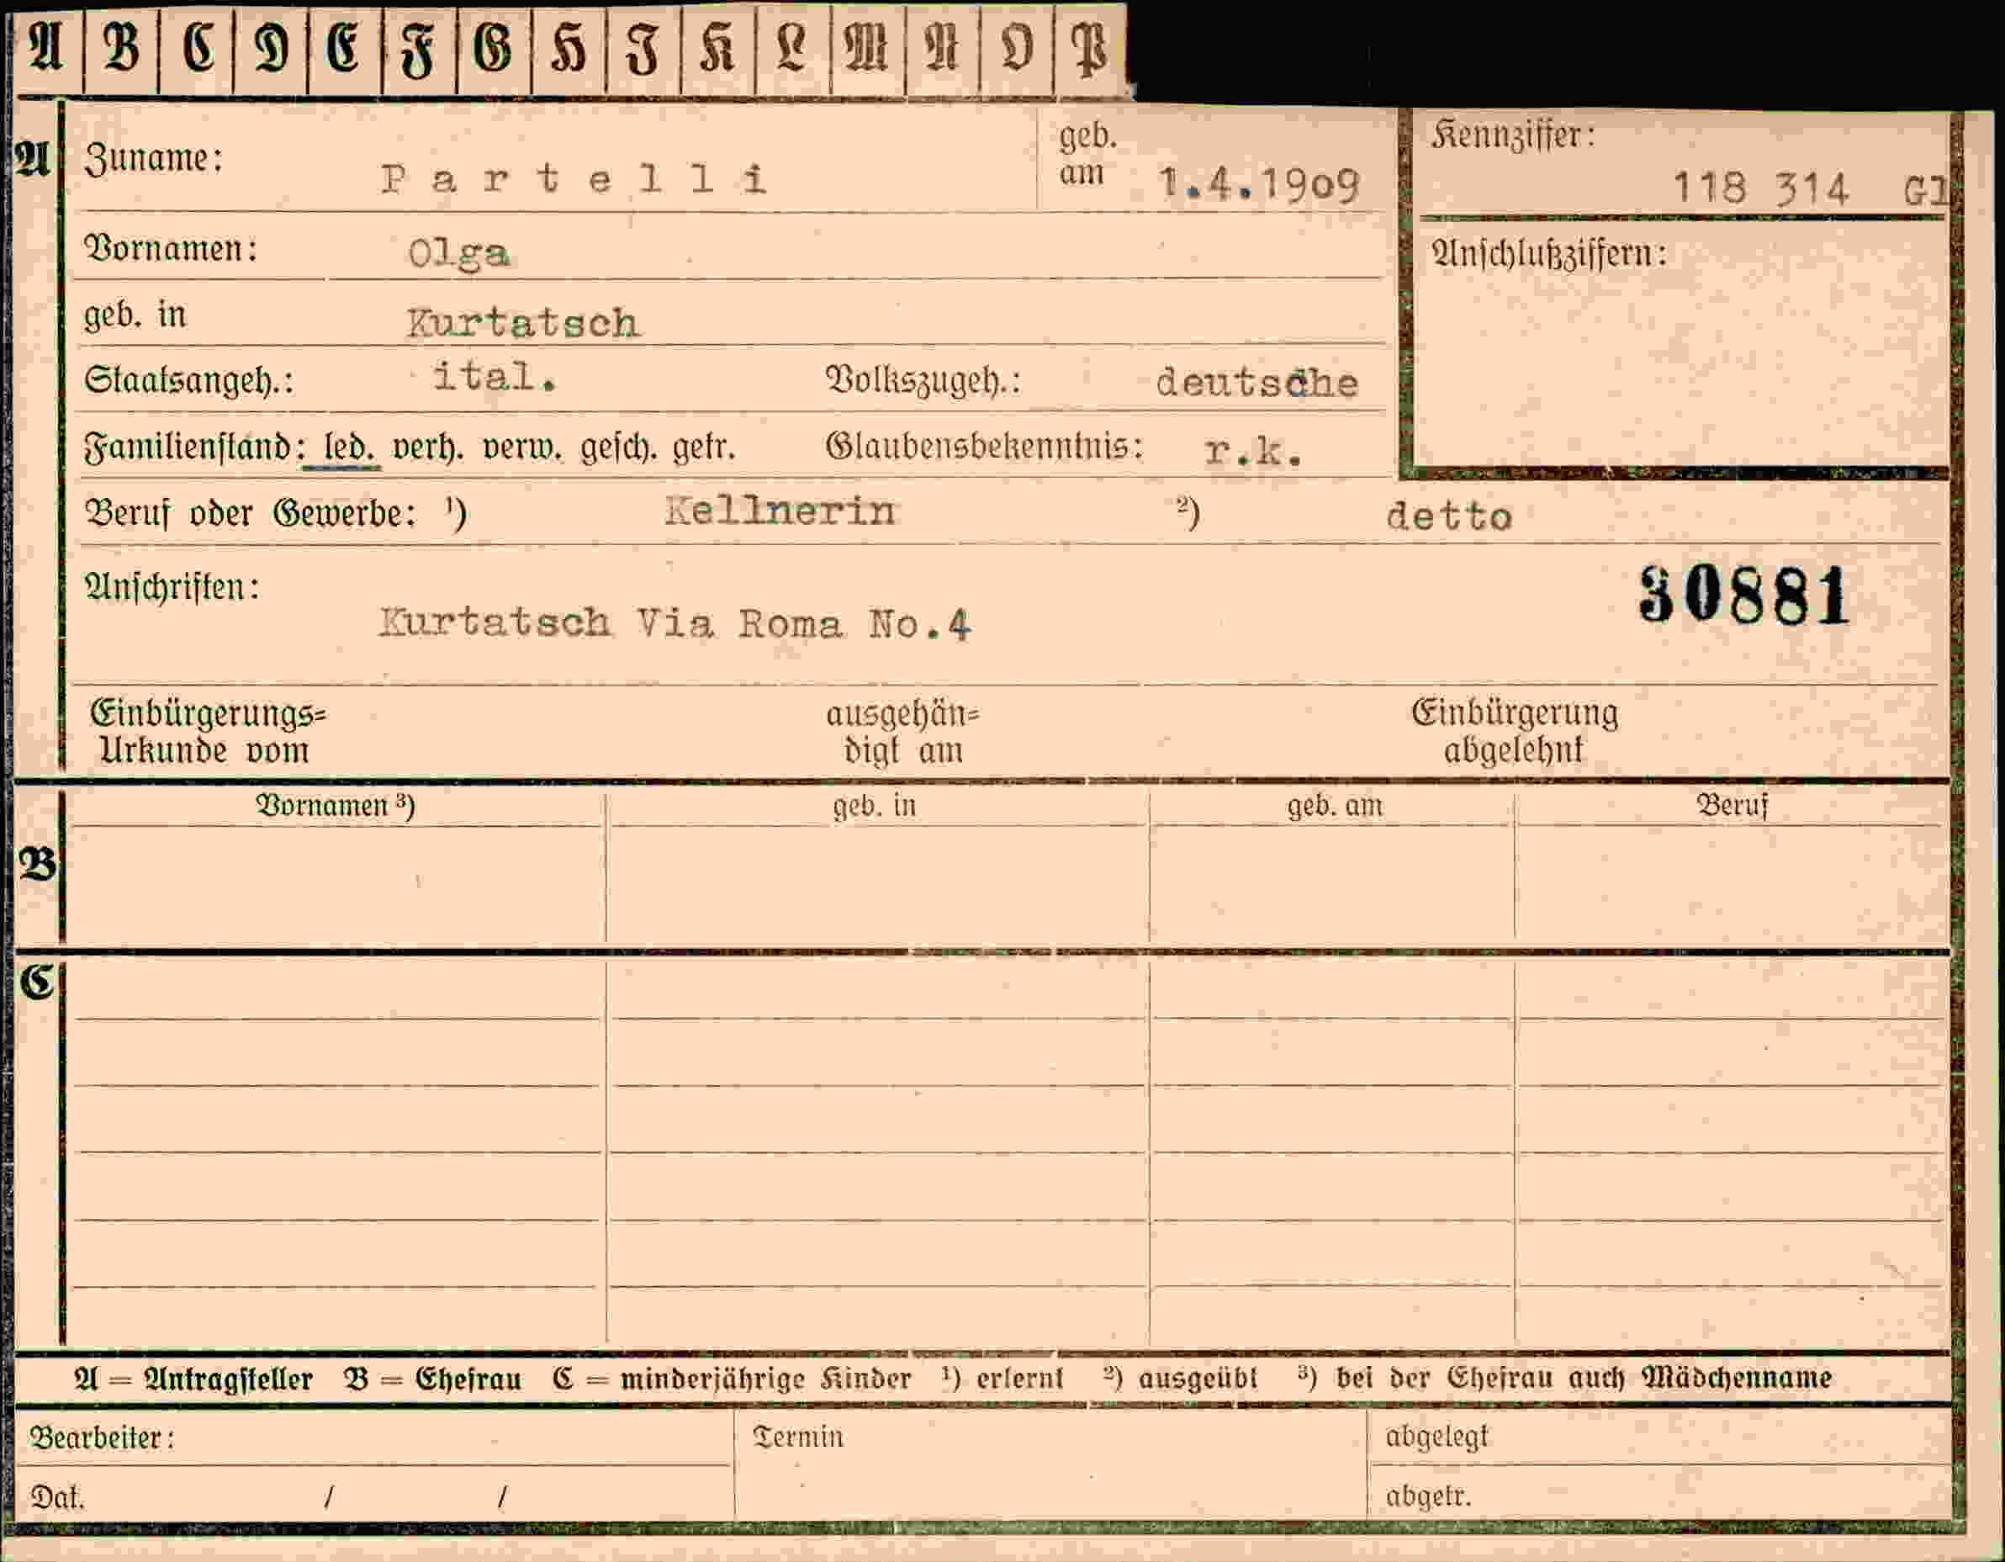Click the stamped number '30881'
The width and height of the screenshot is (2005, 1562).
coord(1743,596)
